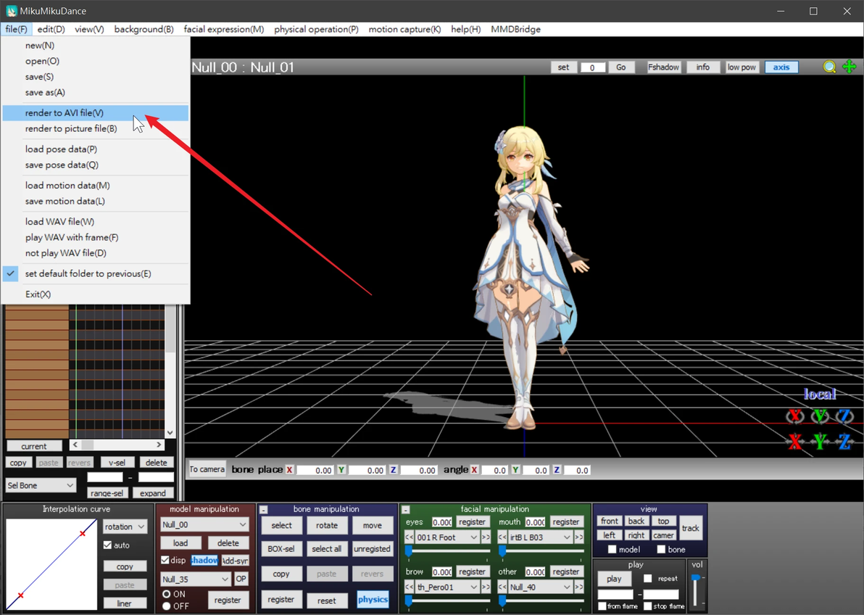Click the frame number input field
This screenshot has height=615, width=864.
pyautogui.click(x=592, y=67)
